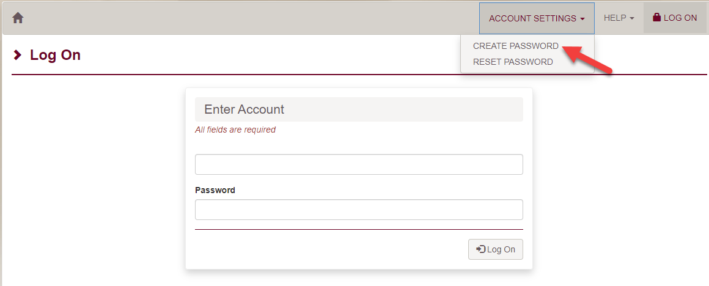Click the lock icon beside LOG ON
Image resolution: width=709 pixels, height=286 pixels.
657,18
